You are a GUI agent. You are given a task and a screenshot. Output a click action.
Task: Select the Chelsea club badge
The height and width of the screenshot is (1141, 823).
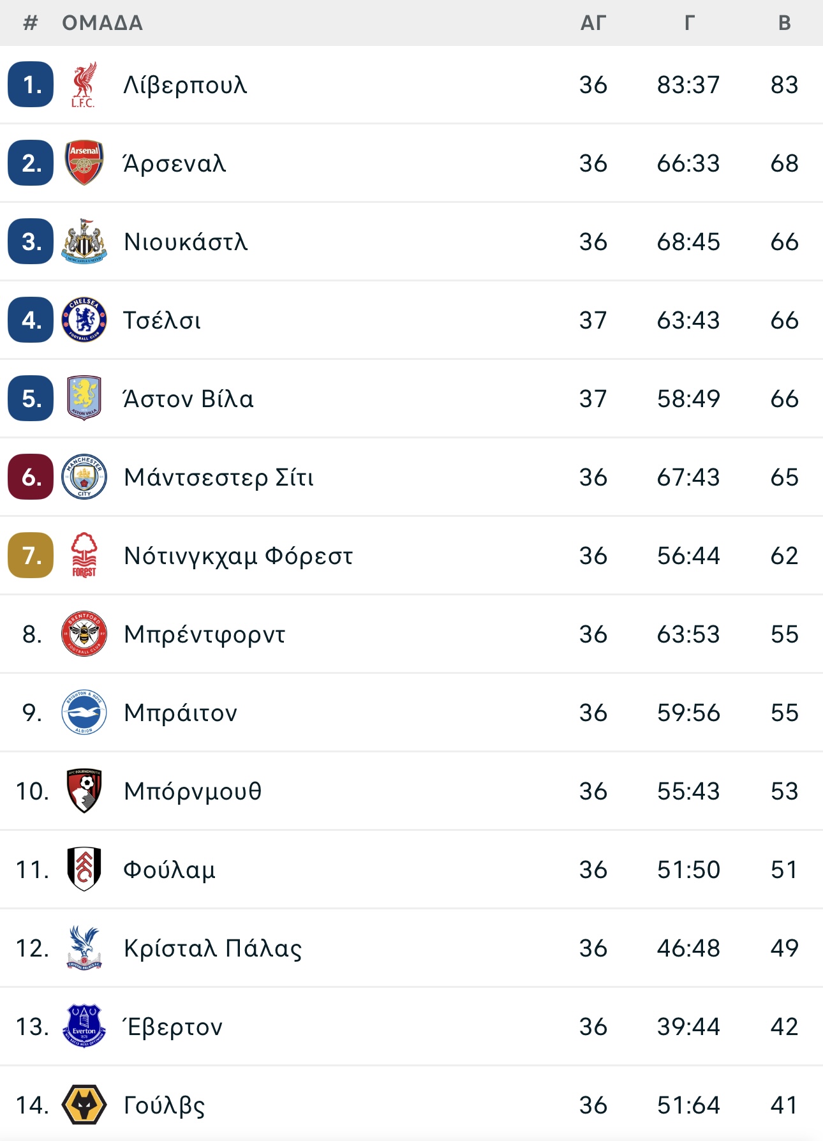(x=84, y=320)
